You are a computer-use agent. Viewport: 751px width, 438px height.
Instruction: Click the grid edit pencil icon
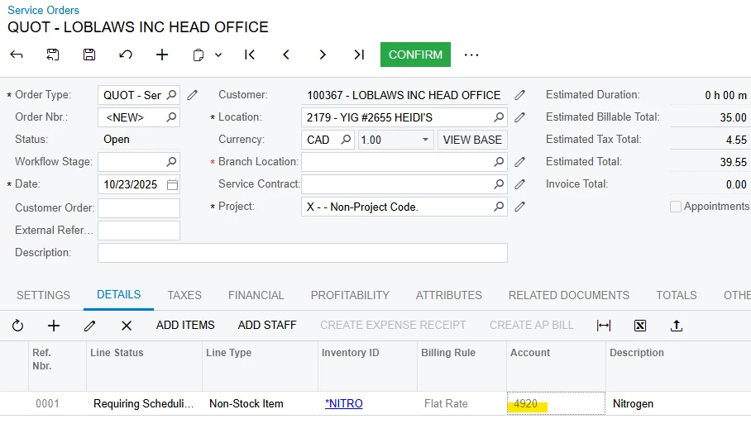[89, 326]
